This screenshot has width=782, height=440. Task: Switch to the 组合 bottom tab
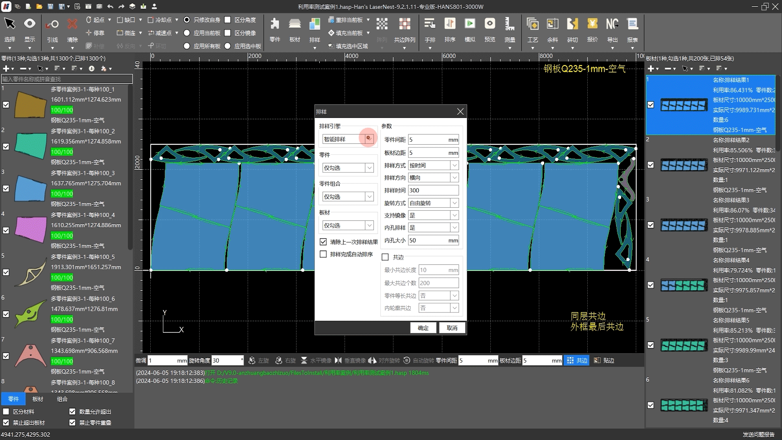62,399
